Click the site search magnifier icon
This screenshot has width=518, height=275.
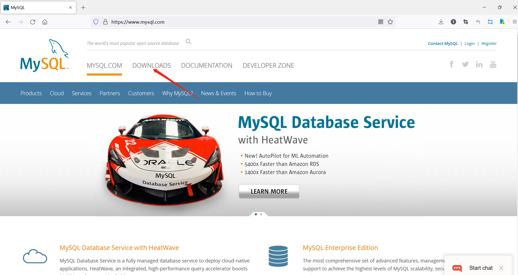click(x=188, y=42)
